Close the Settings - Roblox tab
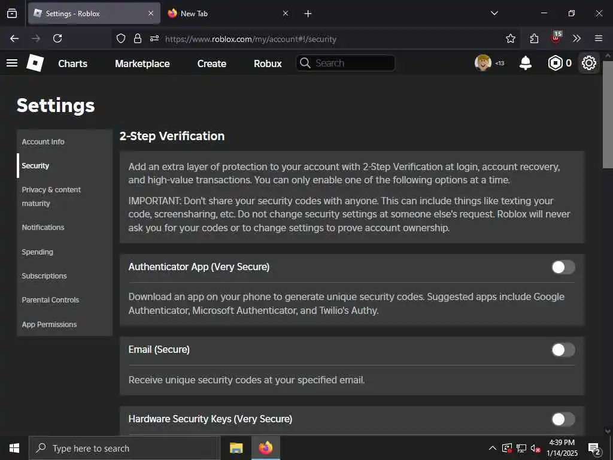The image size is (613, 460). 151,13
